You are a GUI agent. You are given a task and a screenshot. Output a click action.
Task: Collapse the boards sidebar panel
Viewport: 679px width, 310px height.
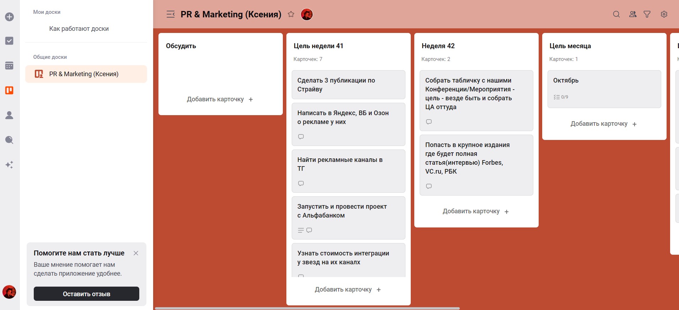click(171, 14)
